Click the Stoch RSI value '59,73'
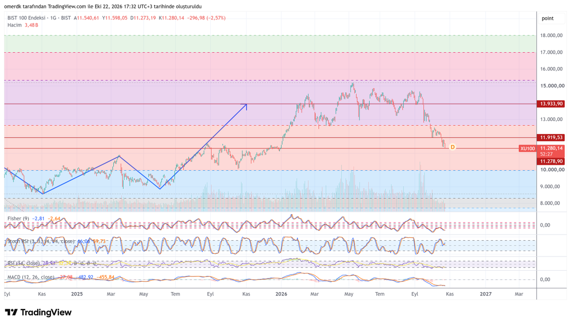Image resolution: width=571 pixels, height=325 pixels. [x=99, y=241]
